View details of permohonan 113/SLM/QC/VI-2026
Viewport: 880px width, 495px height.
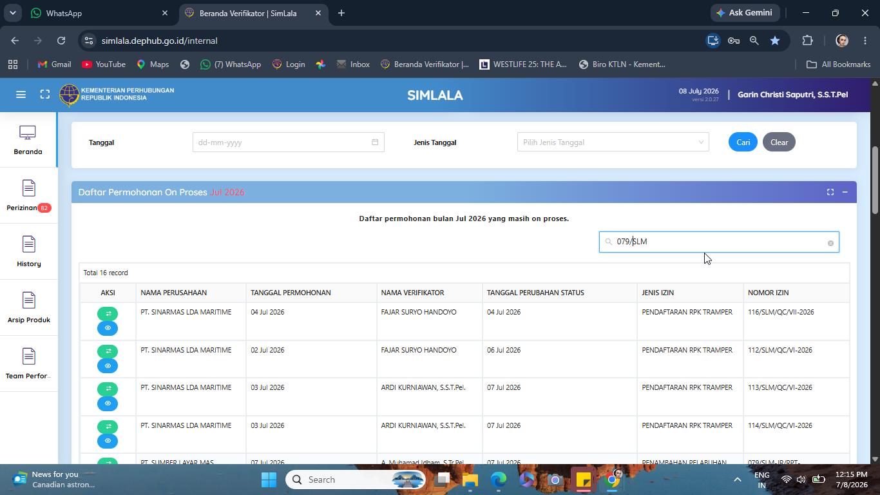(x=108, y=403)
